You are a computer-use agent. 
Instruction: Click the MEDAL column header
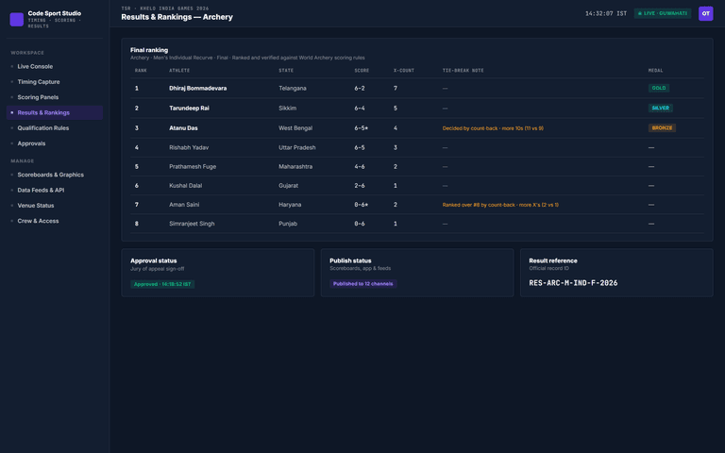click(x=656, y=71)
